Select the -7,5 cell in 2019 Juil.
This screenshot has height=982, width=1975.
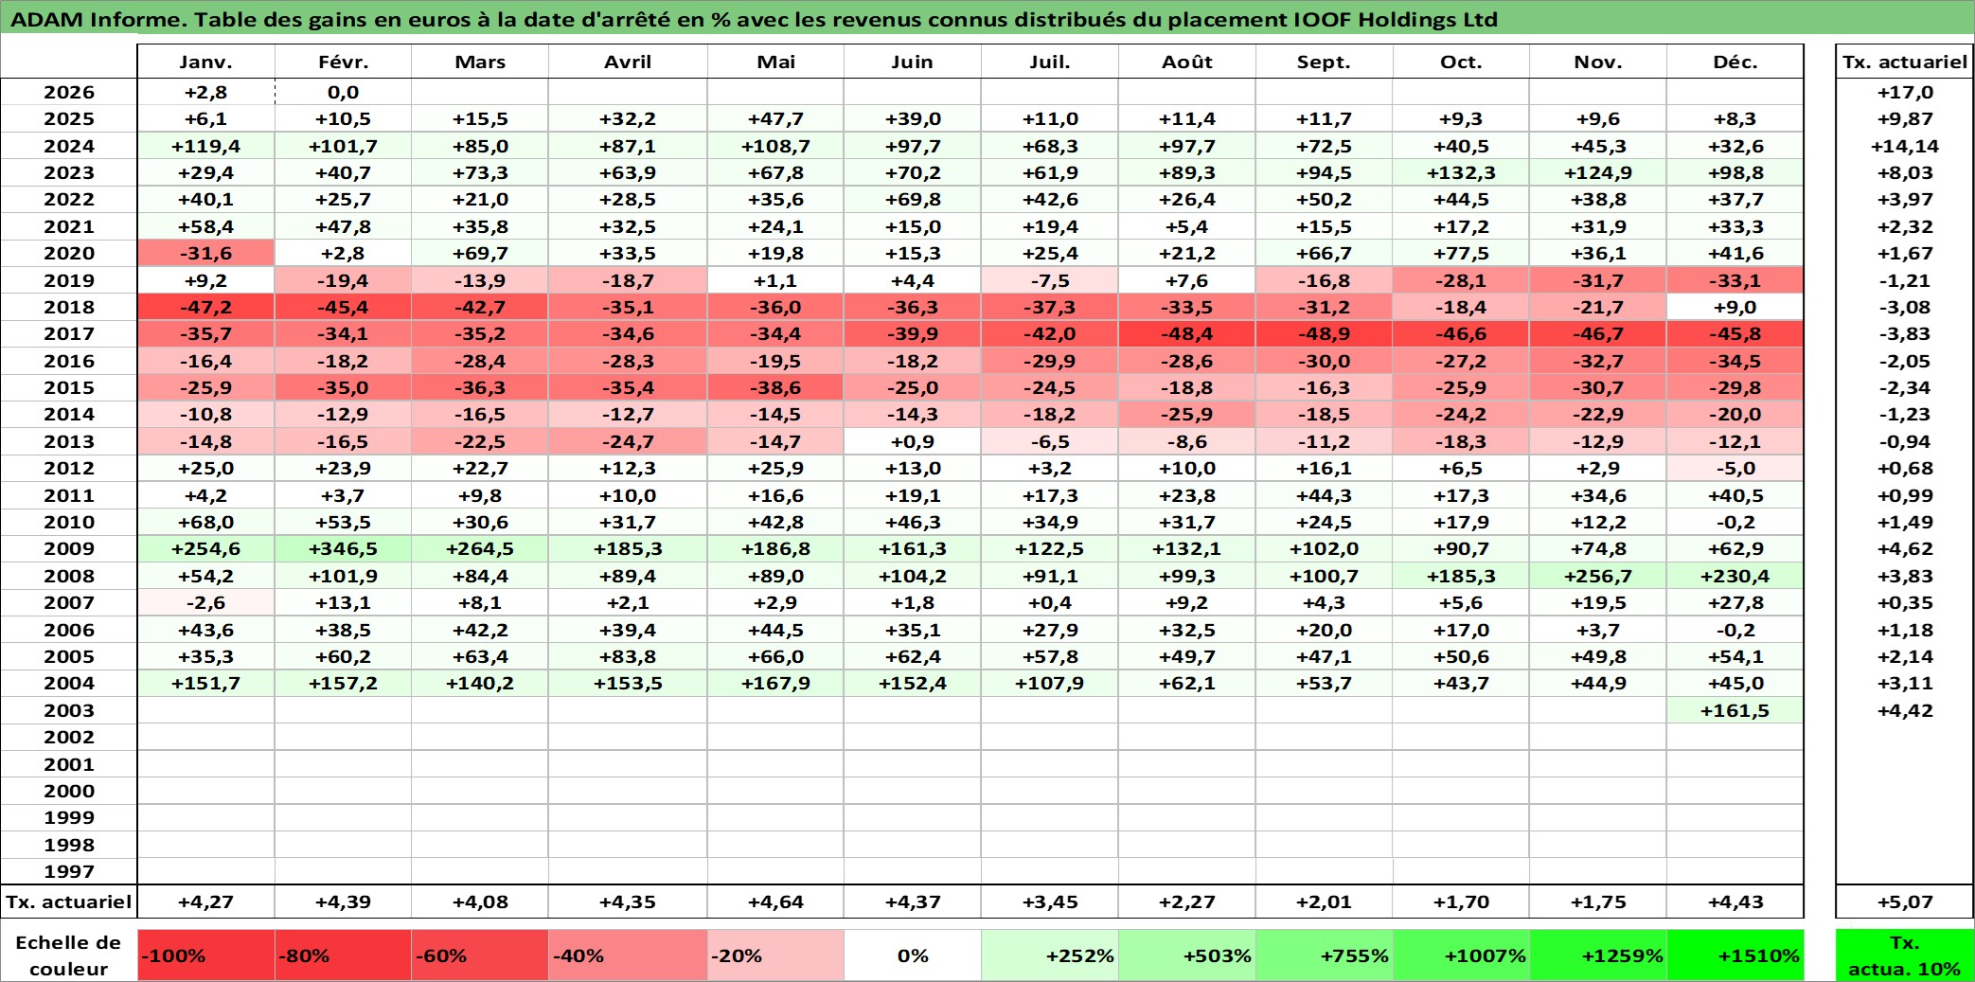1050,280
